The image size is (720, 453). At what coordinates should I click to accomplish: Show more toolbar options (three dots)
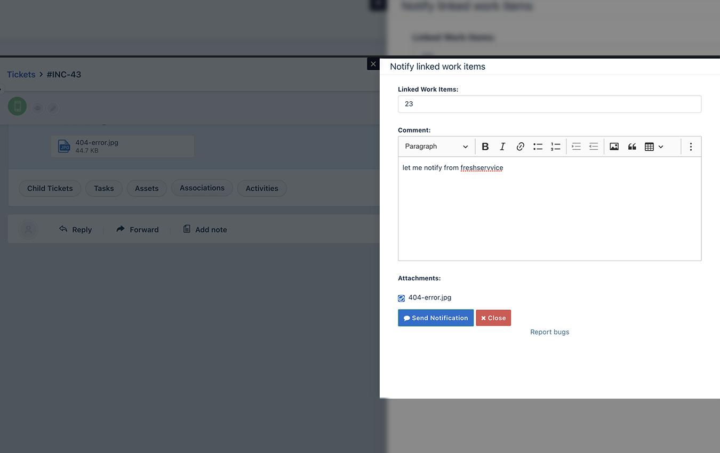click(691, 147)
